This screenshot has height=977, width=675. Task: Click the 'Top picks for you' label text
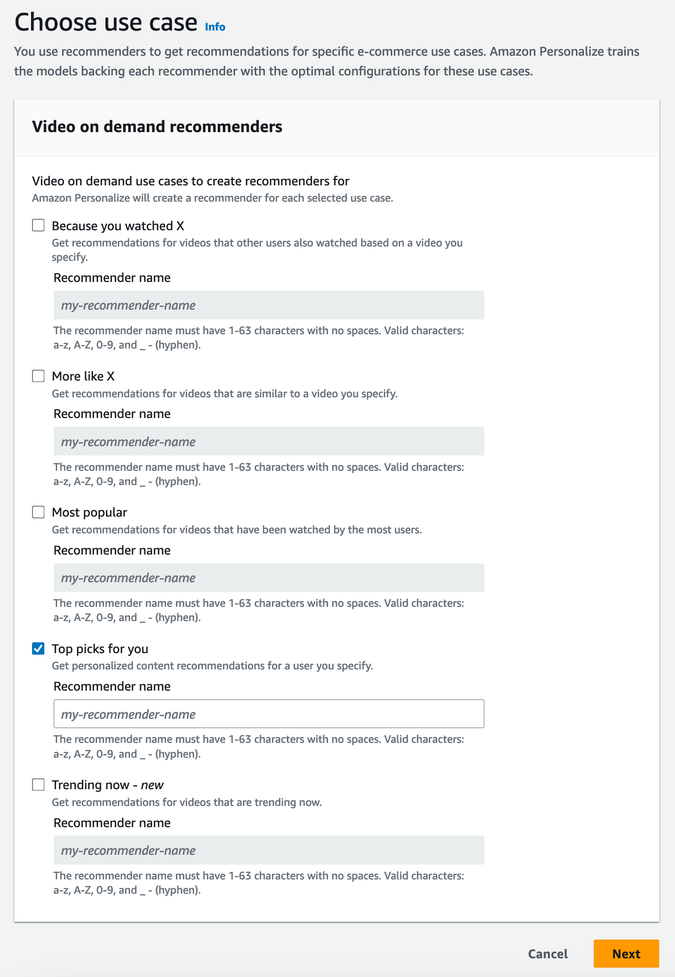pos(100,649)
